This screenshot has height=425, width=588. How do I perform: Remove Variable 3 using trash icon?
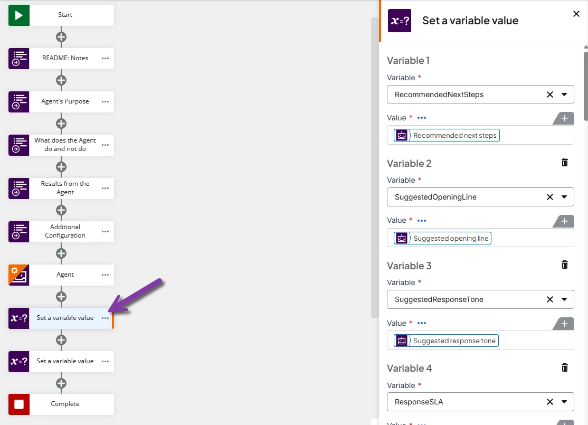[x=564, y=265]
